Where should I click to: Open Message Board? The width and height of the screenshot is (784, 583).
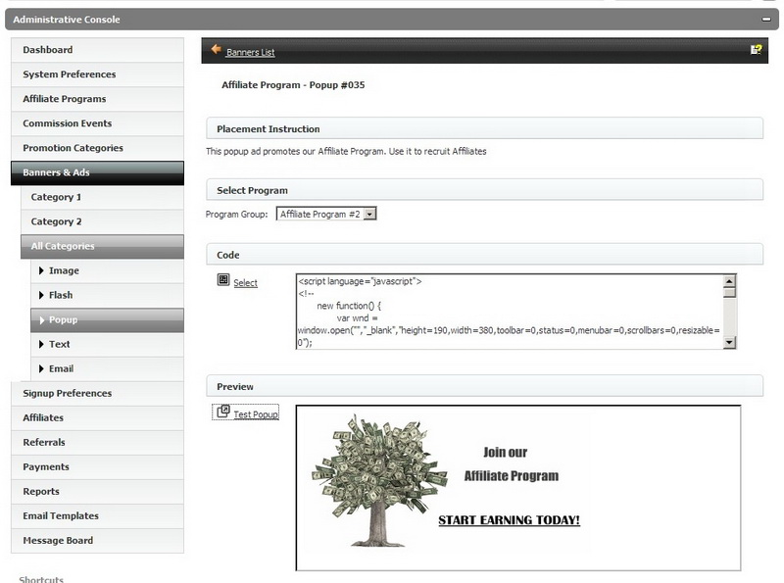[97, 540]
